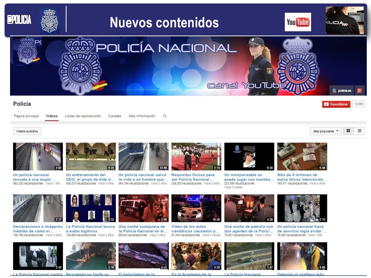This screenshot has width=371, height=278.
Task: Open 'Un policía nacional fuera de servicio' title
Action: tap(302, 229)
